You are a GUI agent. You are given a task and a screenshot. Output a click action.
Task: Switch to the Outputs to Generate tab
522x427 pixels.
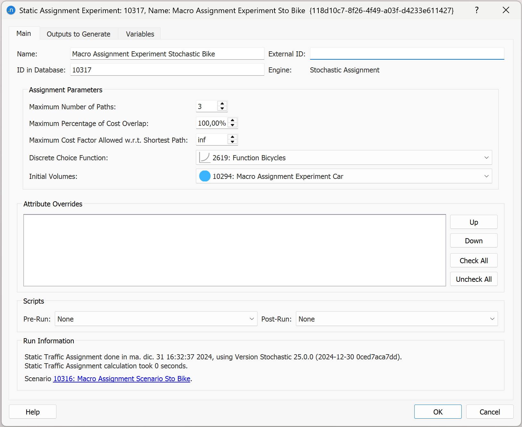point(78,34)
